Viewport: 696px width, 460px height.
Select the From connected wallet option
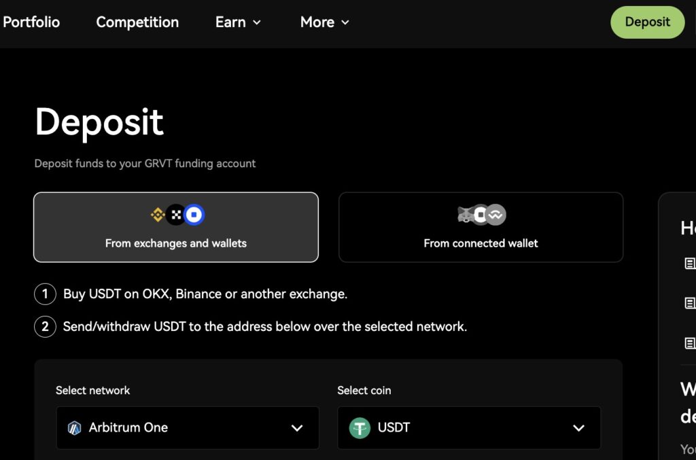tap(481, 227)
